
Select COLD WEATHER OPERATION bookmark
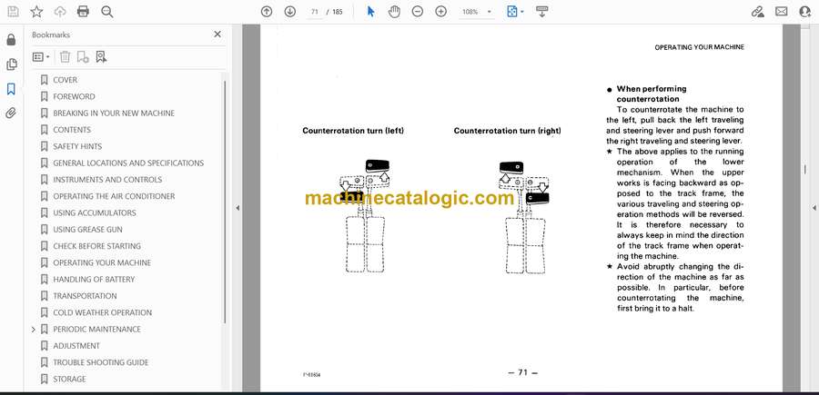click(x=102, y=312)
